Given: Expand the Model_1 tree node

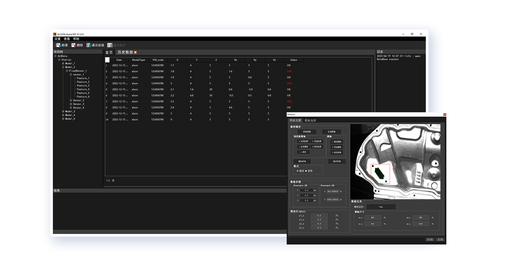Looking at the screenshot, I should pos(63,63).
